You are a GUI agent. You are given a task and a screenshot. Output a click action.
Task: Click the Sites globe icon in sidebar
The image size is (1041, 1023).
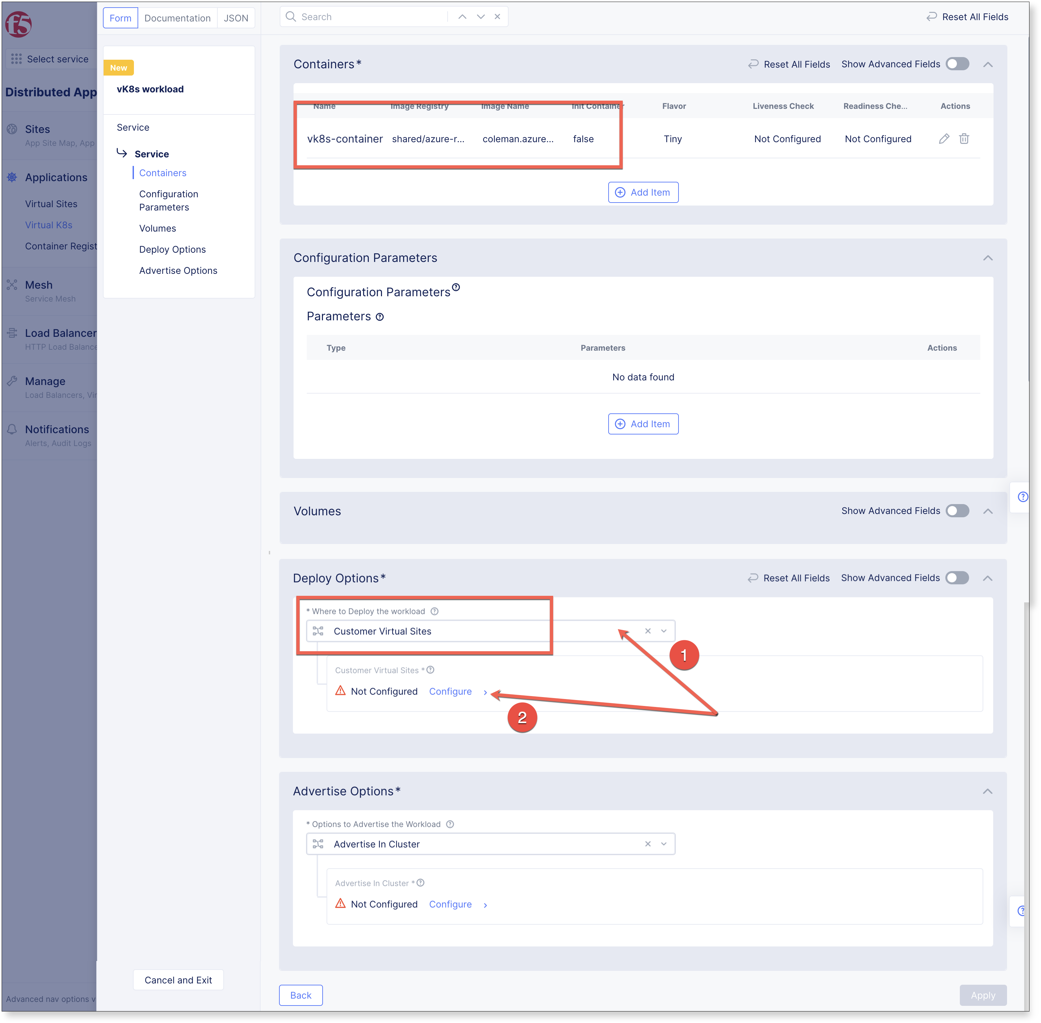coord(12,129)
